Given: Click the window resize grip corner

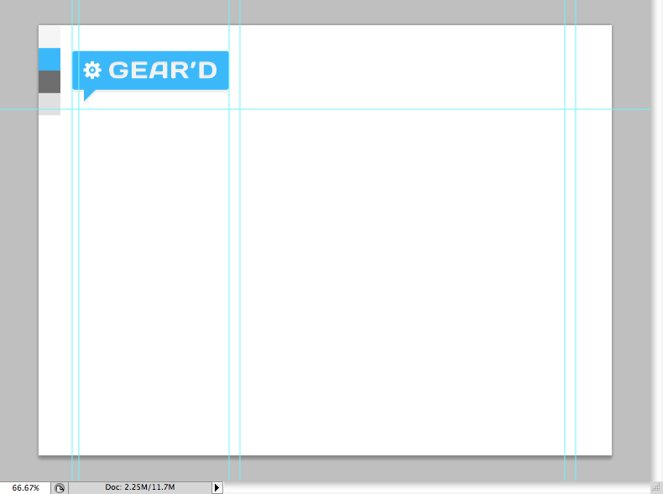Looking at the screenshot, I should (656, 487).
